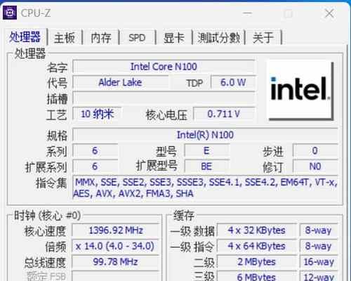Image resolution: width=351 pixels, height=281 pixels.
Task: Click the L2 cache 2 MBytes value
Action: coord(257,262)
